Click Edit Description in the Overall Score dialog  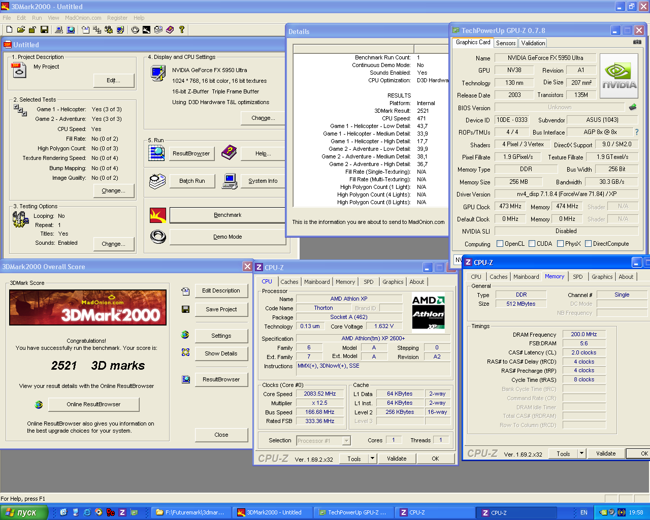click(x=221, y=291)
